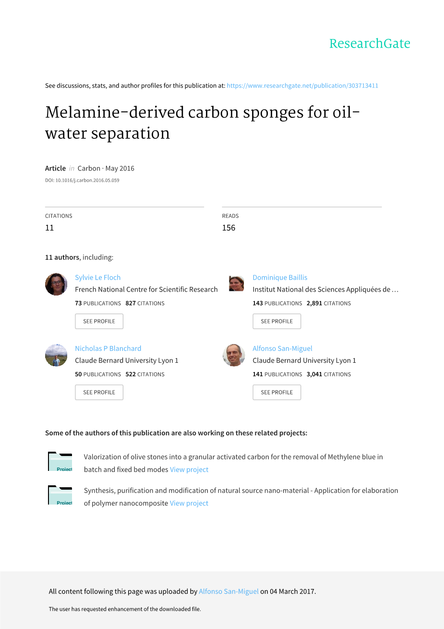Open Alfonso San-Miguel author name link near photo
The height and width of the screenshot is (629, 444).
click(282, 348)
